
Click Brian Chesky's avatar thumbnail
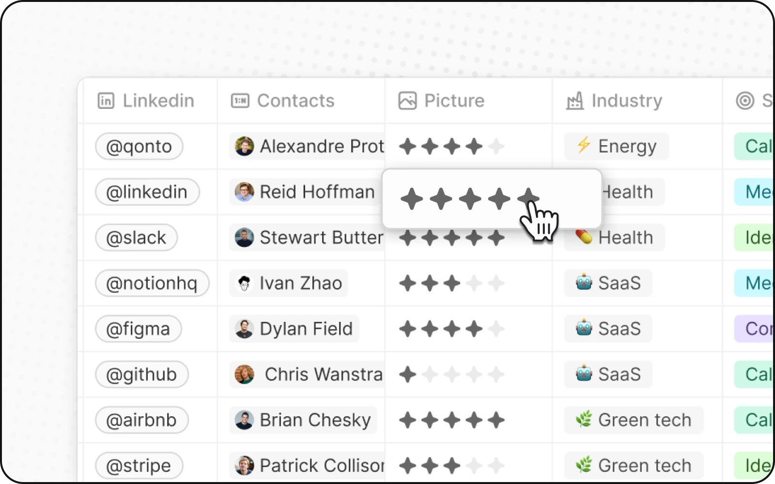244,420
